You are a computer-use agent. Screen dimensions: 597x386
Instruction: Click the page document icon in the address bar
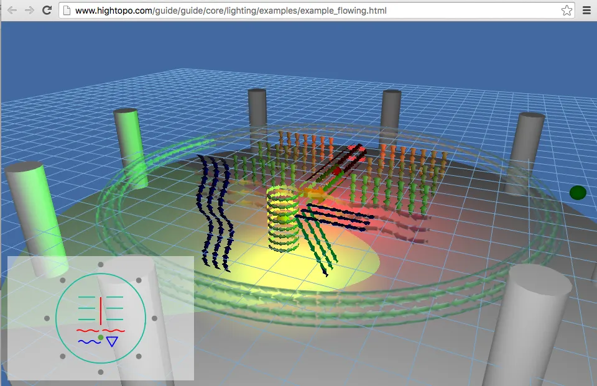(x=67, y=11)
